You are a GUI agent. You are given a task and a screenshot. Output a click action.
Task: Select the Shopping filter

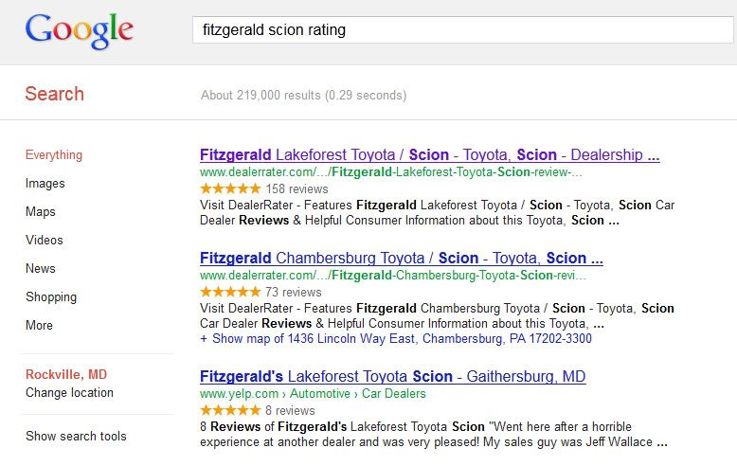[x=51, y=297]
